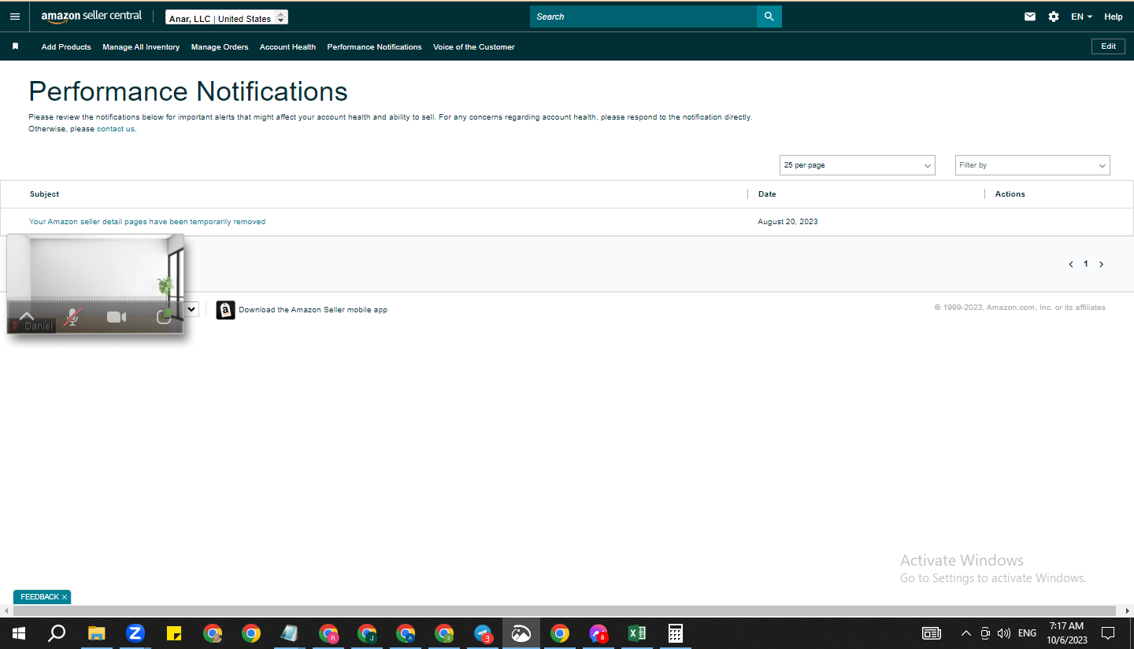This screenshot has width=1134, height=649.
Task: Open the taskbar clock showing 7:17 AM
Action: tap(1067, 633)
